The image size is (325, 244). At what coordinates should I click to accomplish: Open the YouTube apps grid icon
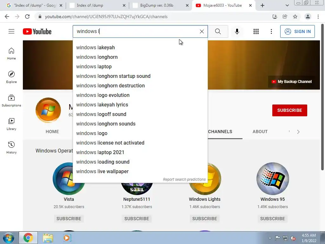(256, 31)
